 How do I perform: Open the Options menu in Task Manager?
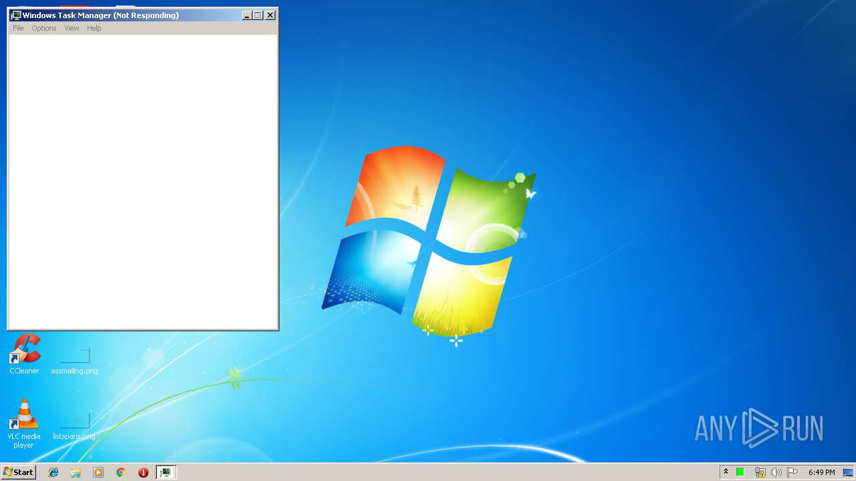44,28
